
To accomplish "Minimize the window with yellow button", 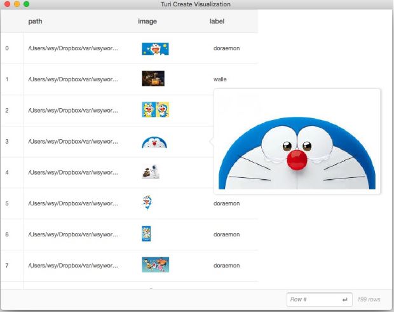I will pyautogui.click(x=17, y=4).
